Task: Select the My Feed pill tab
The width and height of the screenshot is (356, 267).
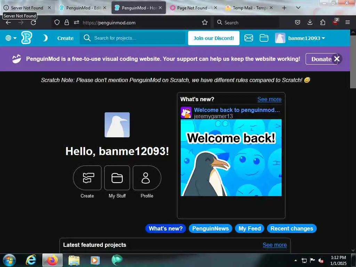Action: coord(250,228)
